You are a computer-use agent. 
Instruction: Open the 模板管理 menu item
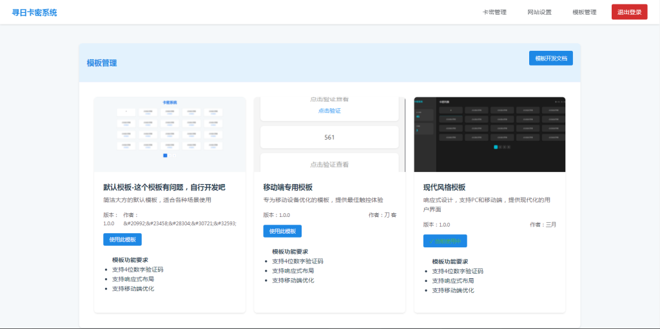point(584,12)
